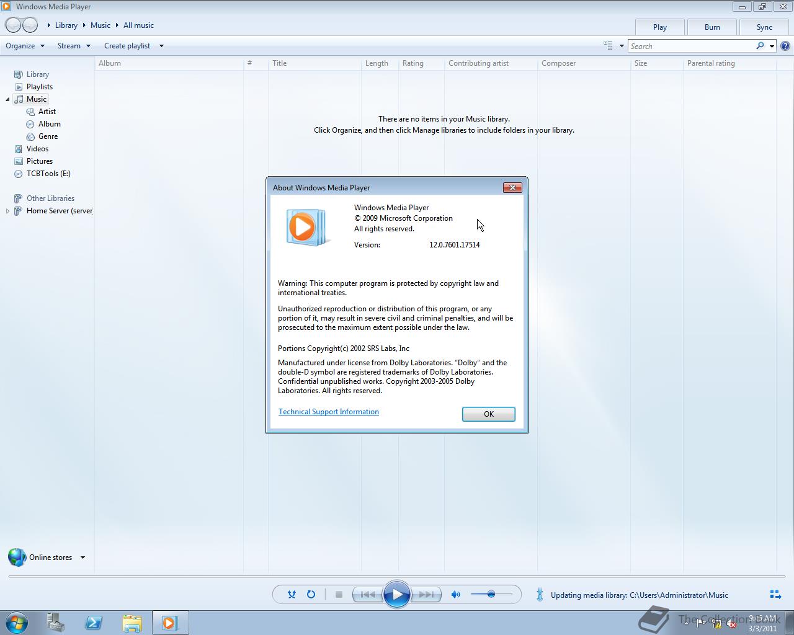The image size is (794, 635).
Task: Click the round Play button
Action: pos(397,595)
